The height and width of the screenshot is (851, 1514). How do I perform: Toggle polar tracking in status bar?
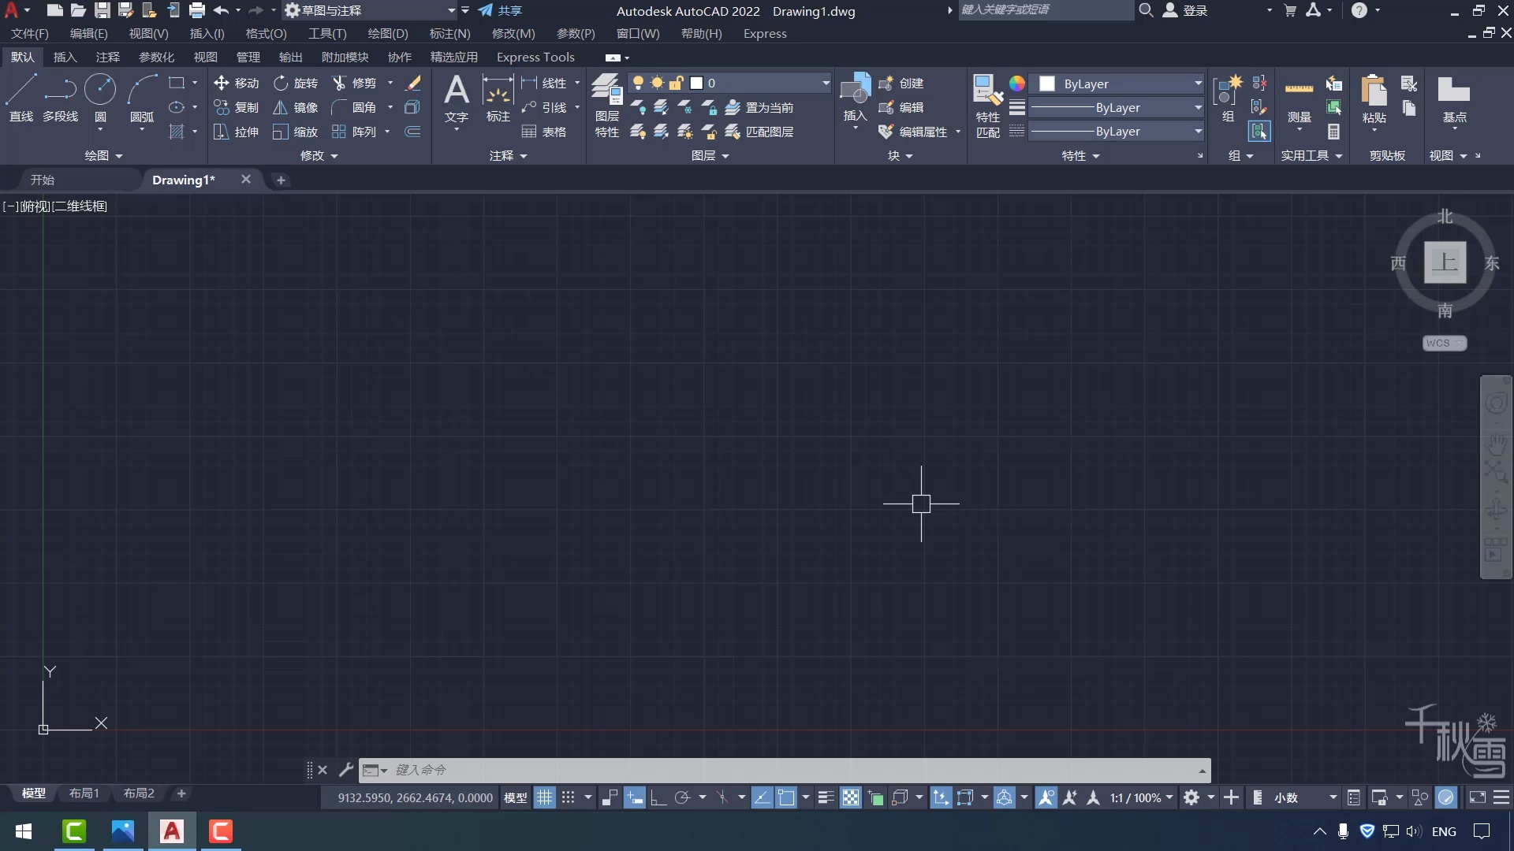tap(682, 797)
